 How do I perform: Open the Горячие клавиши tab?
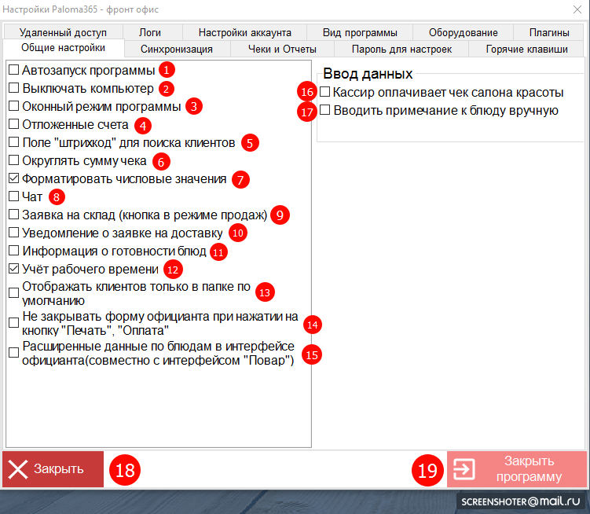tap(526, 49)
